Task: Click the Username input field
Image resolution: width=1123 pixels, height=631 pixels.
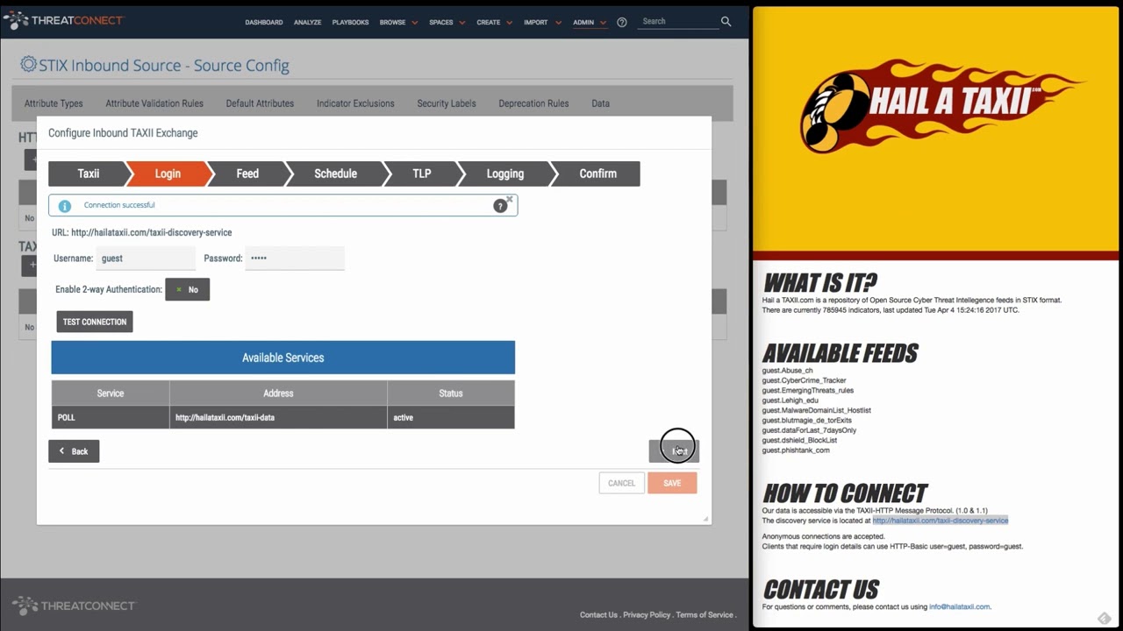Action: point(146,259)
